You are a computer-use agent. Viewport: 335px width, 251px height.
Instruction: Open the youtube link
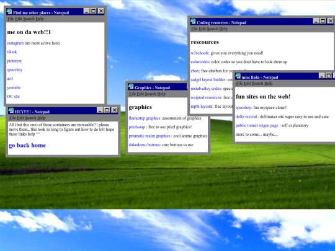tap(14, 87)
